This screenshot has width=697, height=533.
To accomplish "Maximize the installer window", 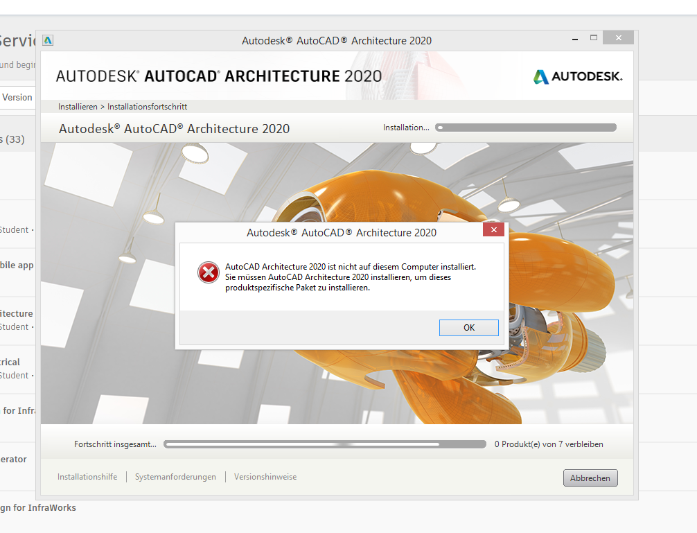I will coord(594,38).
